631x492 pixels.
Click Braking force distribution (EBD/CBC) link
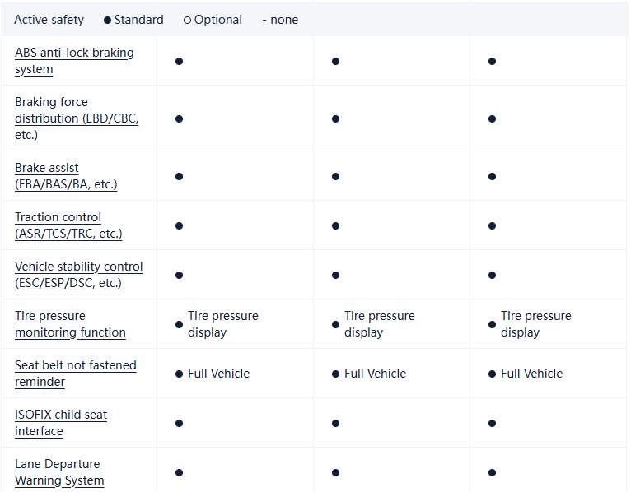click(77, 118)
